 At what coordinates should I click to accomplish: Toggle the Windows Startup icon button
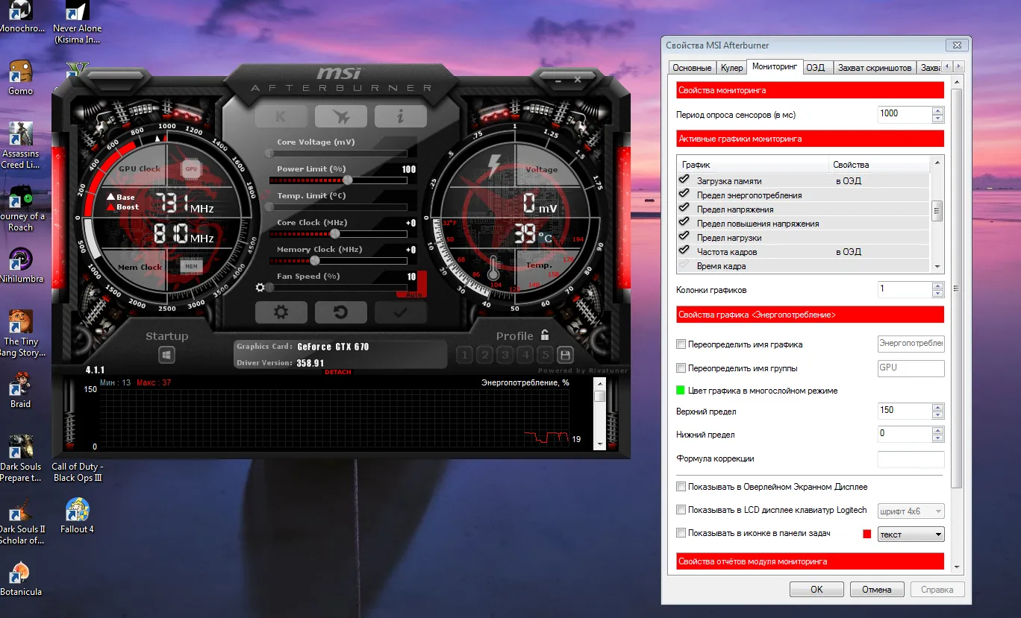click(166, 355)
